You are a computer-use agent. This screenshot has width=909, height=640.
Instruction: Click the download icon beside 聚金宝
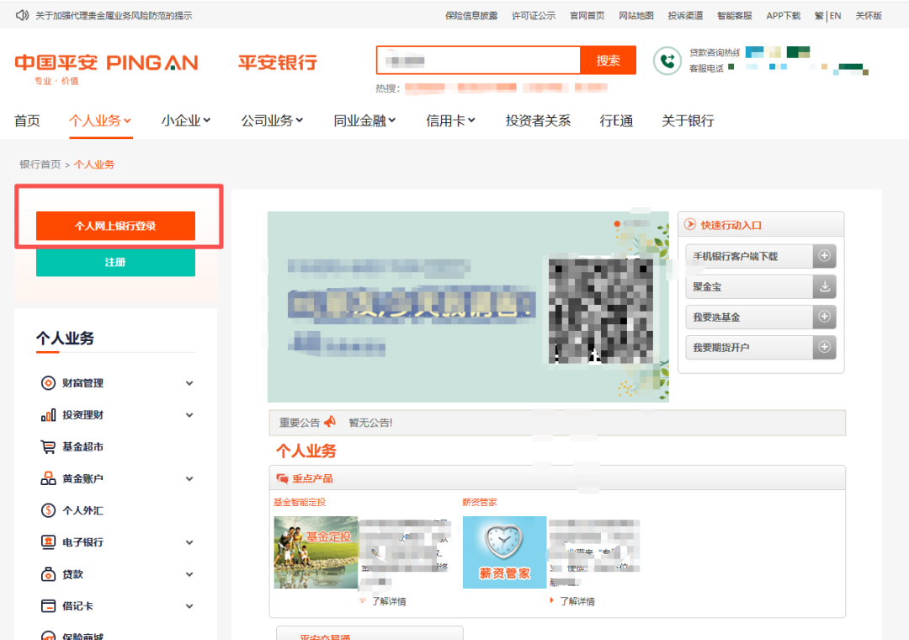pos(824,286)
